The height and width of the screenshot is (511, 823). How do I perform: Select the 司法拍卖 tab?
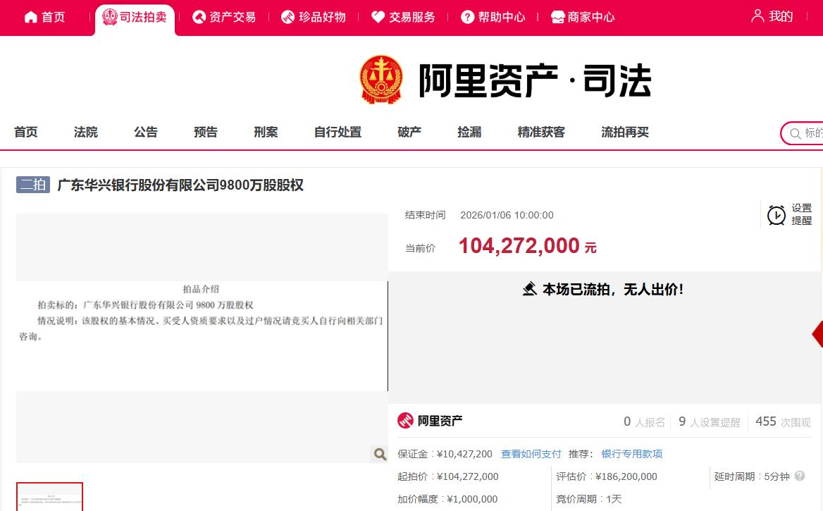[x=135, y=17]
